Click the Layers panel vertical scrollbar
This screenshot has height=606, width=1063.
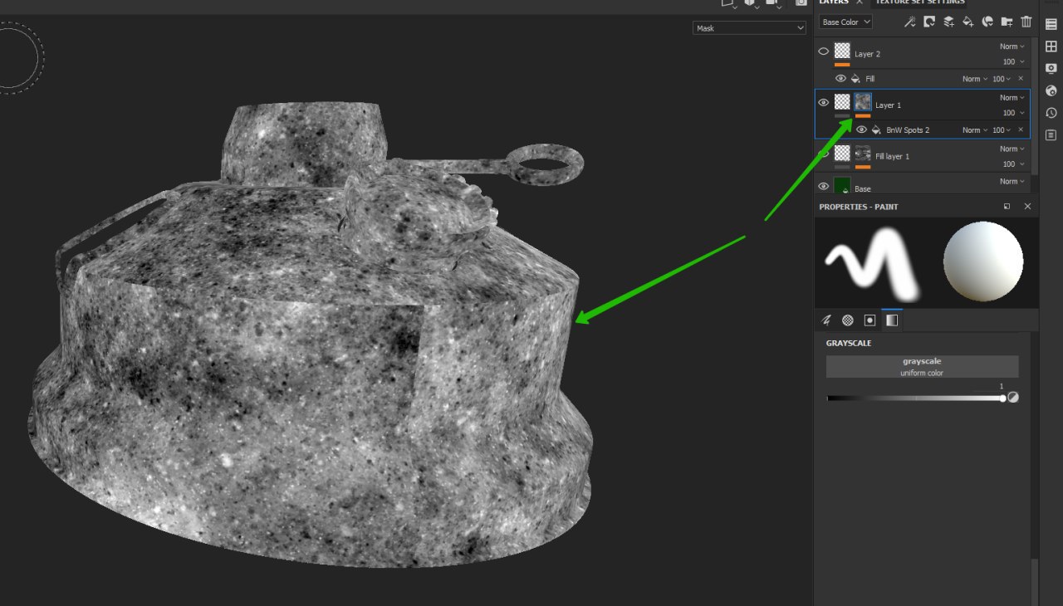click(x=1035, y=105)
